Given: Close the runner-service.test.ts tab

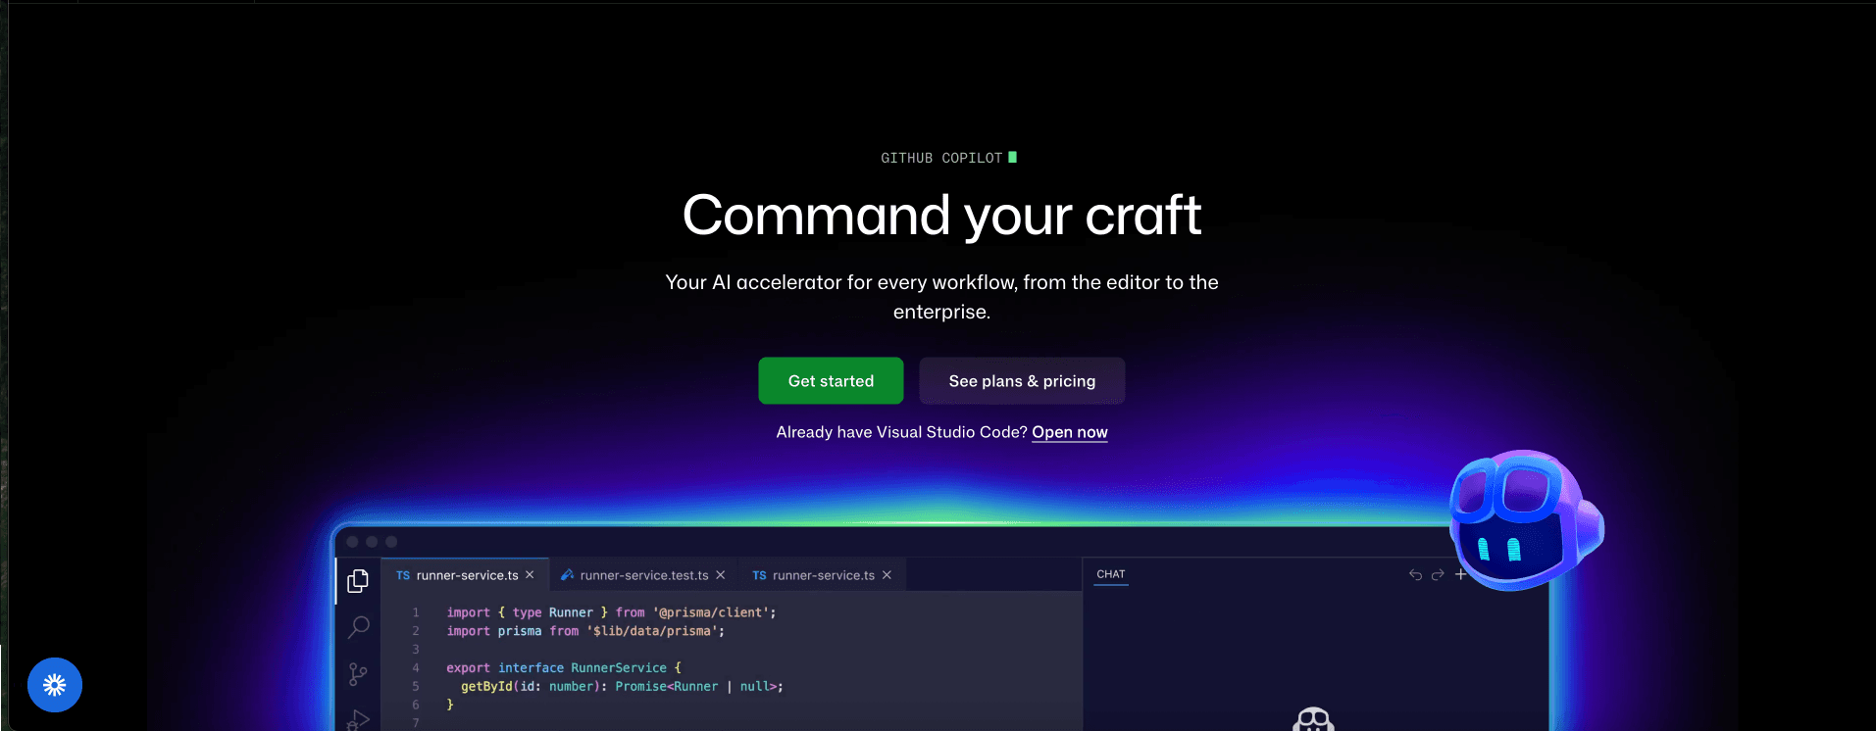Looking at the screenshot, I should (x=721, y=575).
